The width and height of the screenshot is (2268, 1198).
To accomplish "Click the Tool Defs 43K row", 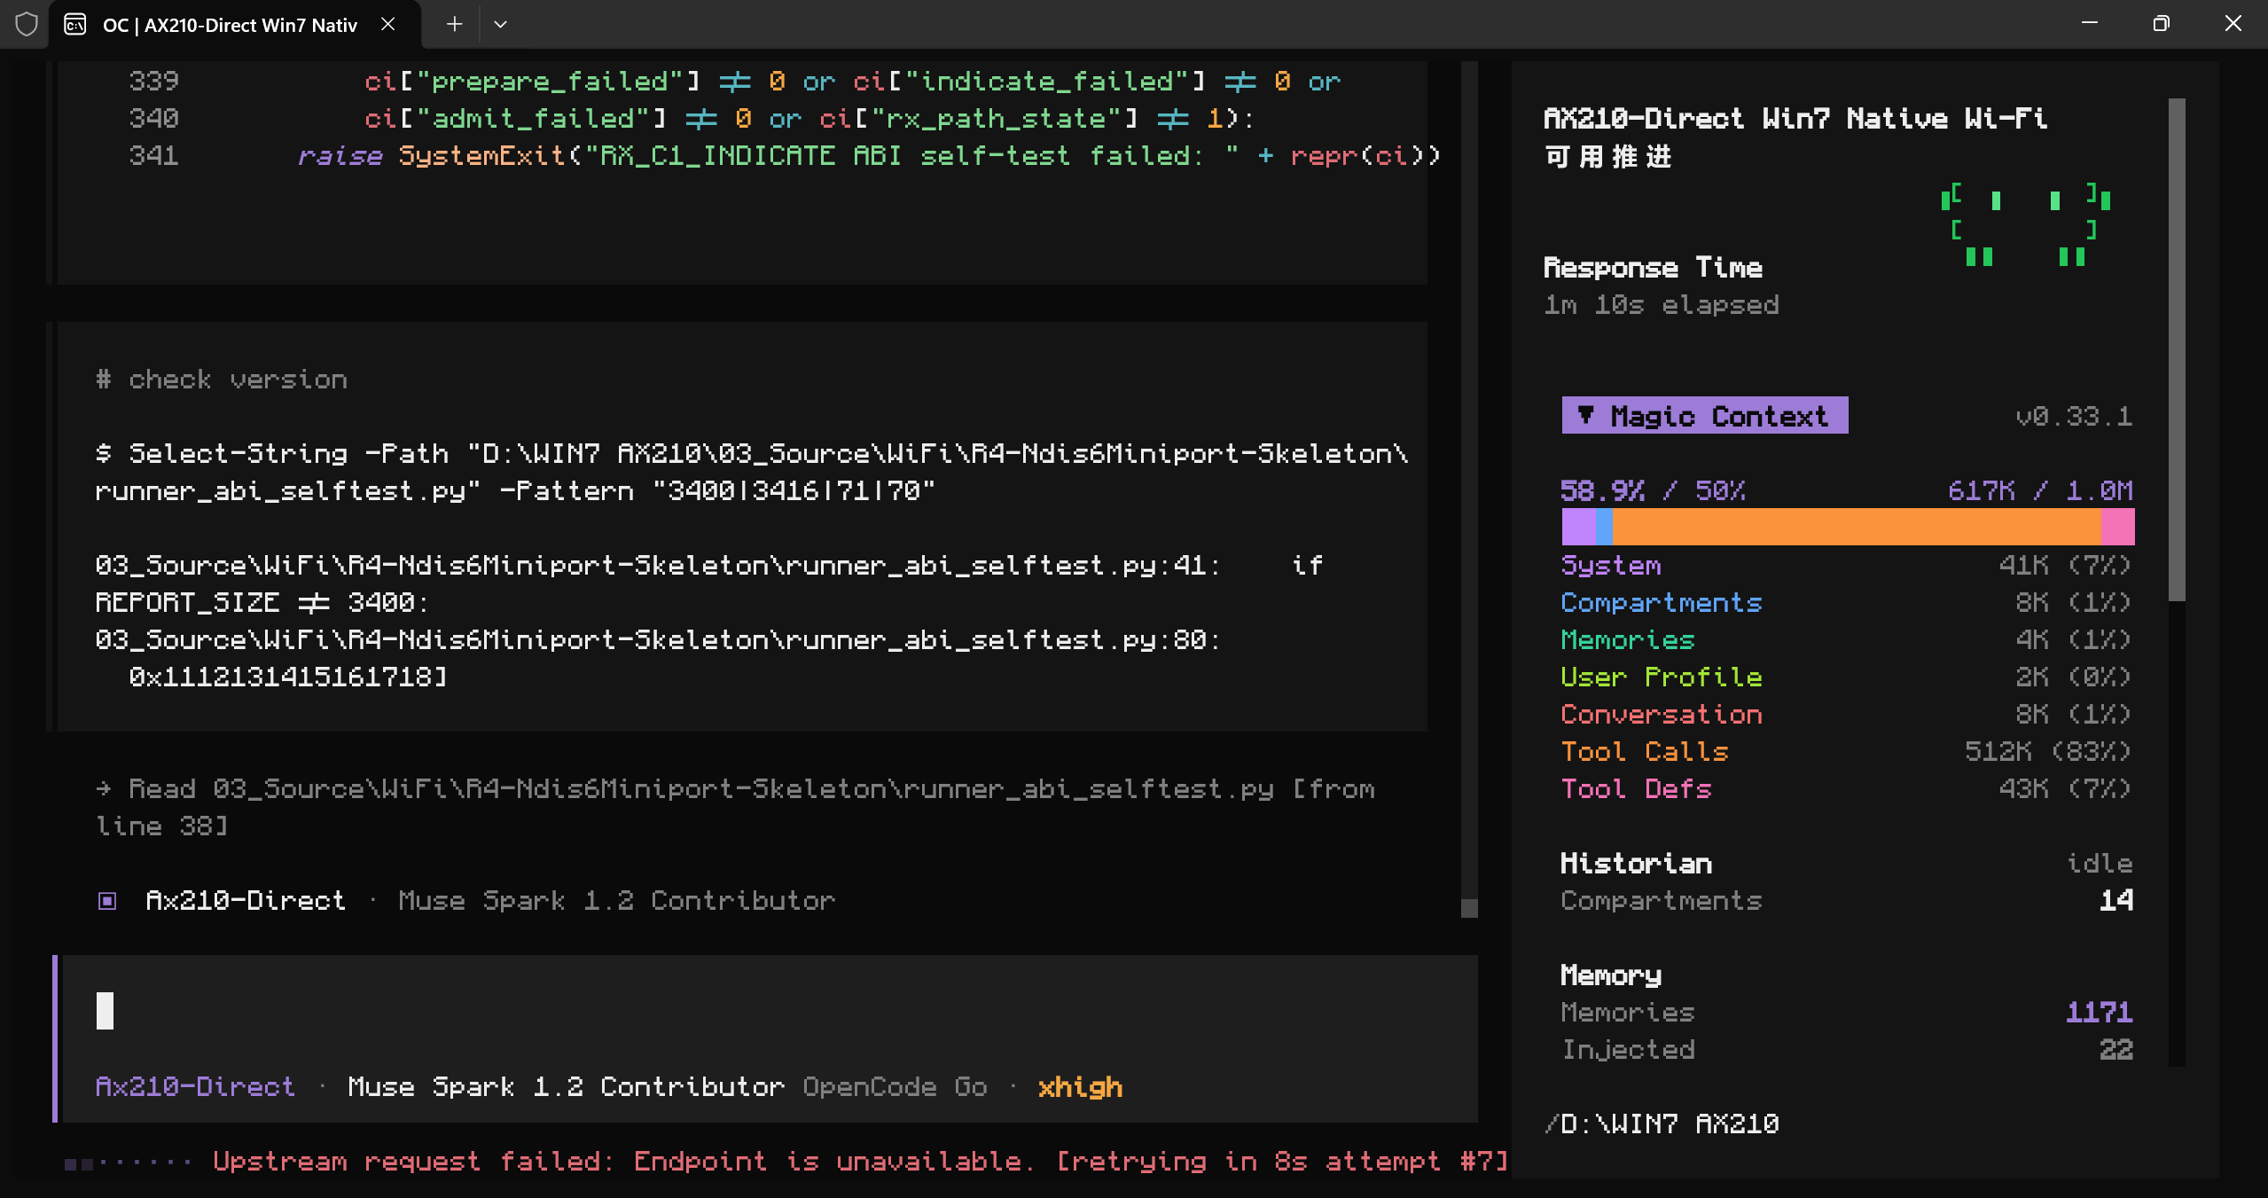I will tap(1846, 788).
